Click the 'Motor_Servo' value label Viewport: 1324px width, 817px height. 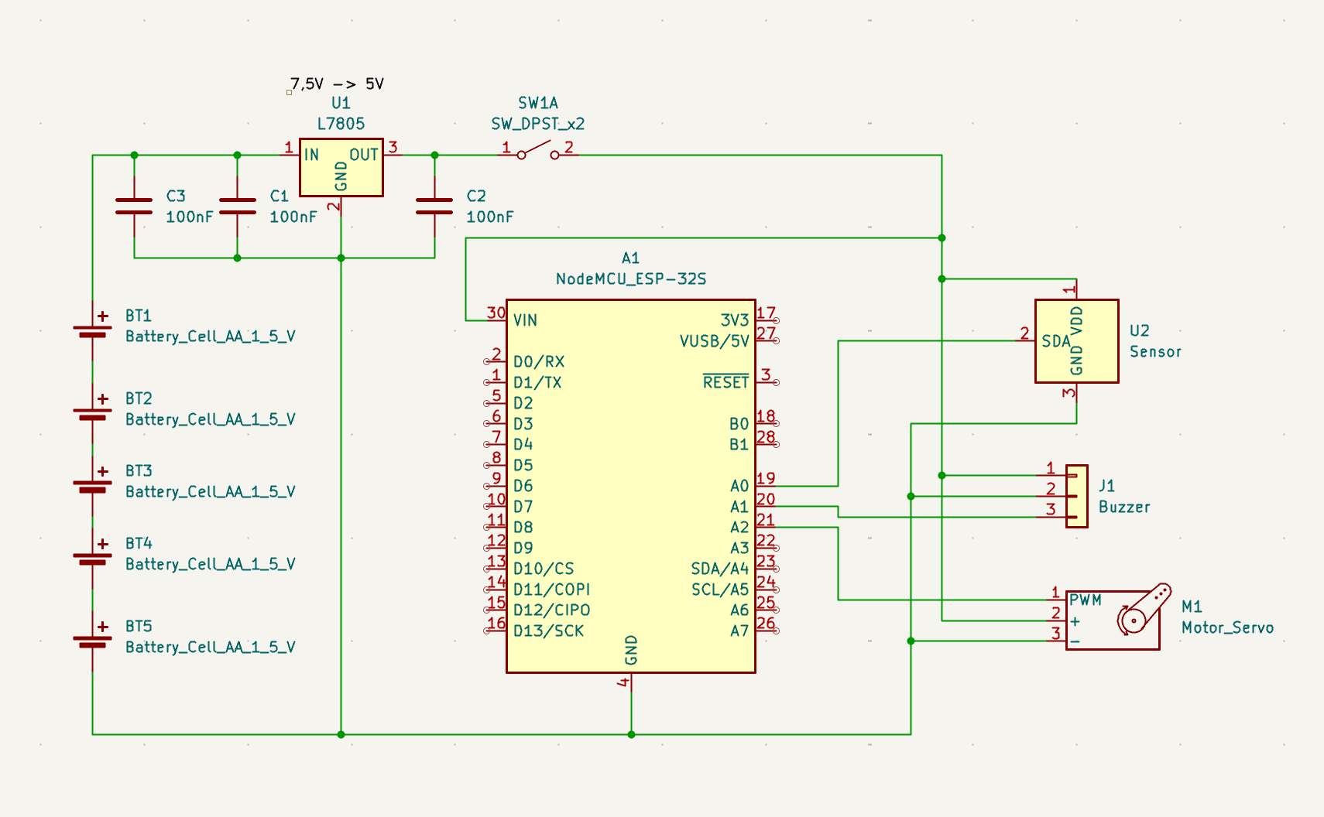(1227, 627)
